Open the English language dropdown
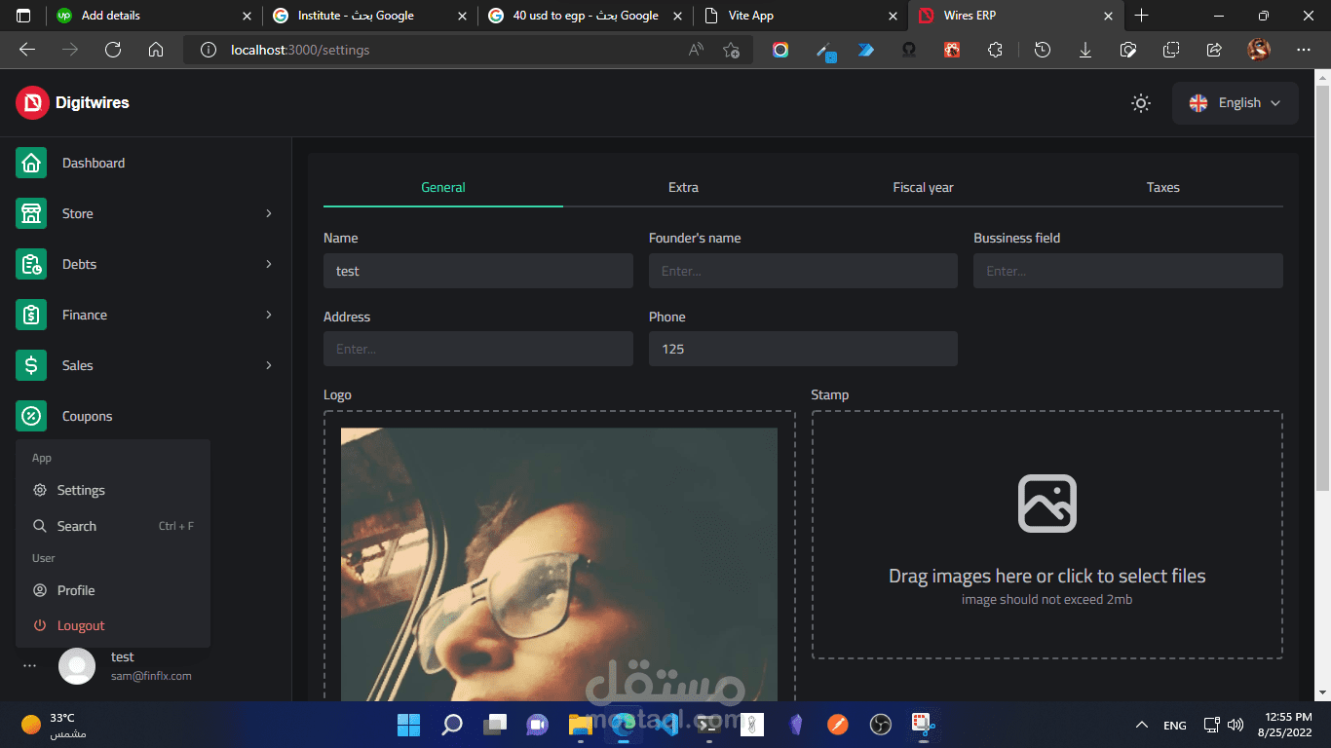1331x748 pixels. click(x=1236, y=103)
